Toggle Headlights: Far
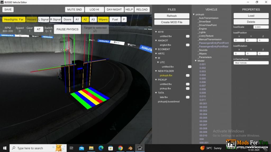This screenshot has height=152, width=271. [x=14, y=20]
